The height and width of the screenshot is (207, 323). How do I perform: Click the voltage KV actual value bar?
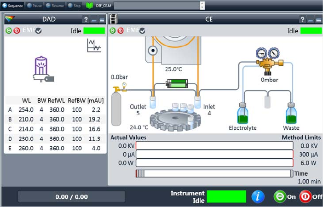pos(214,146)
